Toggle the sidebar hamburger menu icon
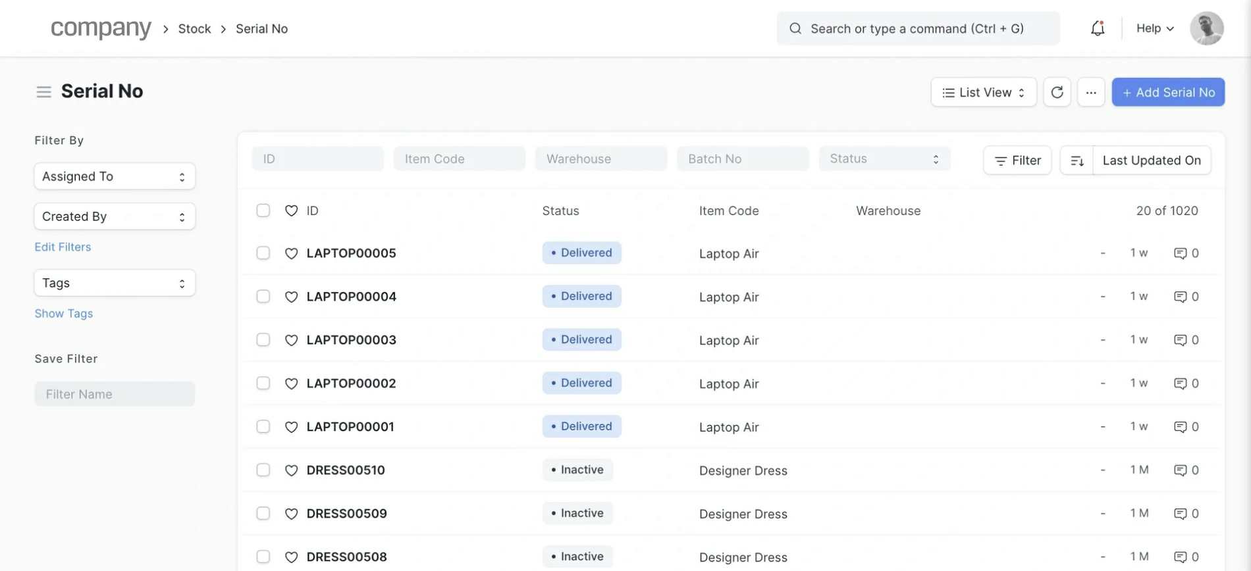The image size is (1251, 571). click(43, 92)
